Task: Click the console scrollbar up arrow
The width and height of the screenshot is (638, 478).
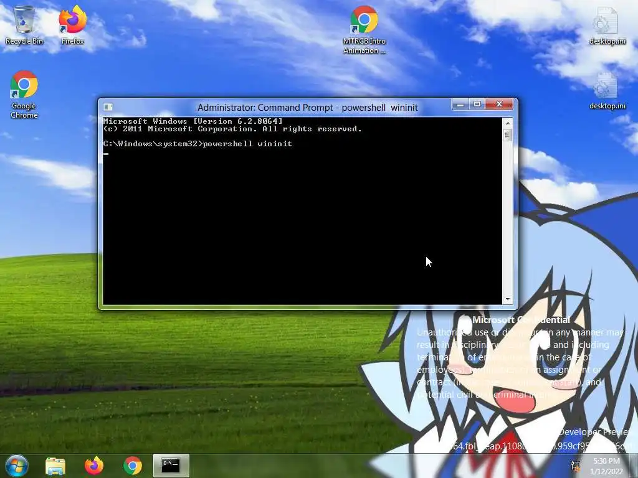Action: tap(507, 123)
